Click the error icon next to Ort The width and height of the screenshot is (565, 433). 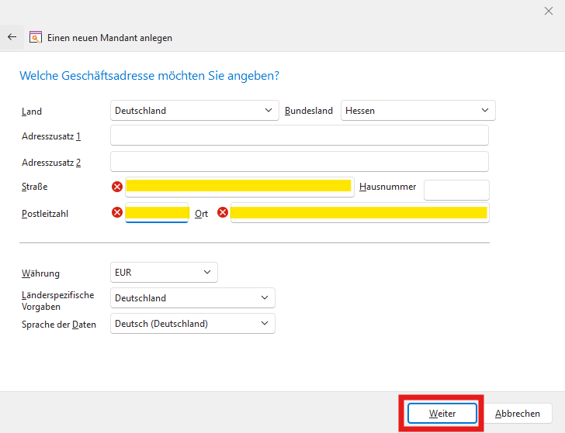[223, 212]
